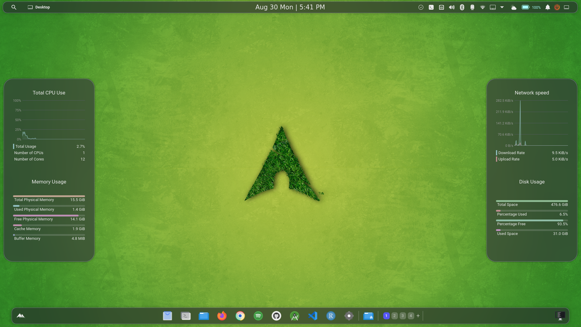Launch RStudio from the dock
The image size is (581, 327).
(x=331, y=316)
